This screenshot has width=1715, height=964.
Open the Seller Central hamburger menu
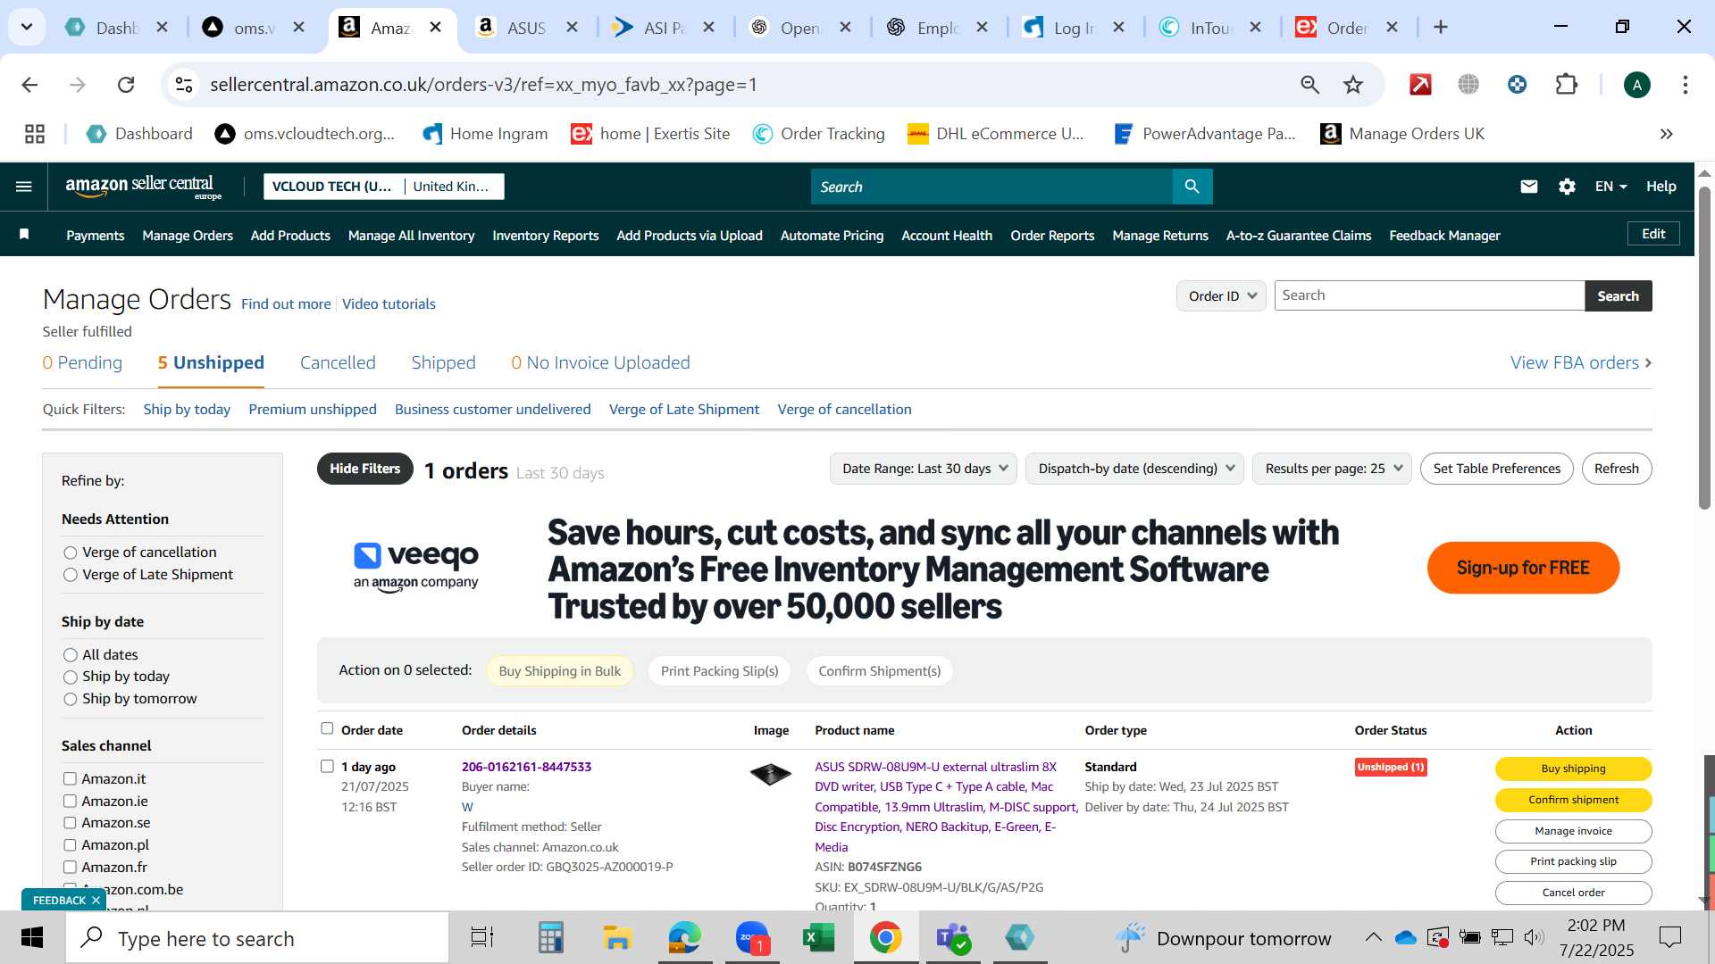click(24, 187)
